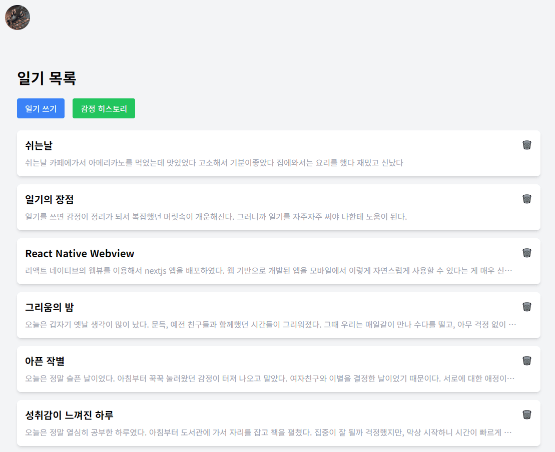Open the 쉬는날 entry title
The image size is (555, 452).
click(39, 146)
